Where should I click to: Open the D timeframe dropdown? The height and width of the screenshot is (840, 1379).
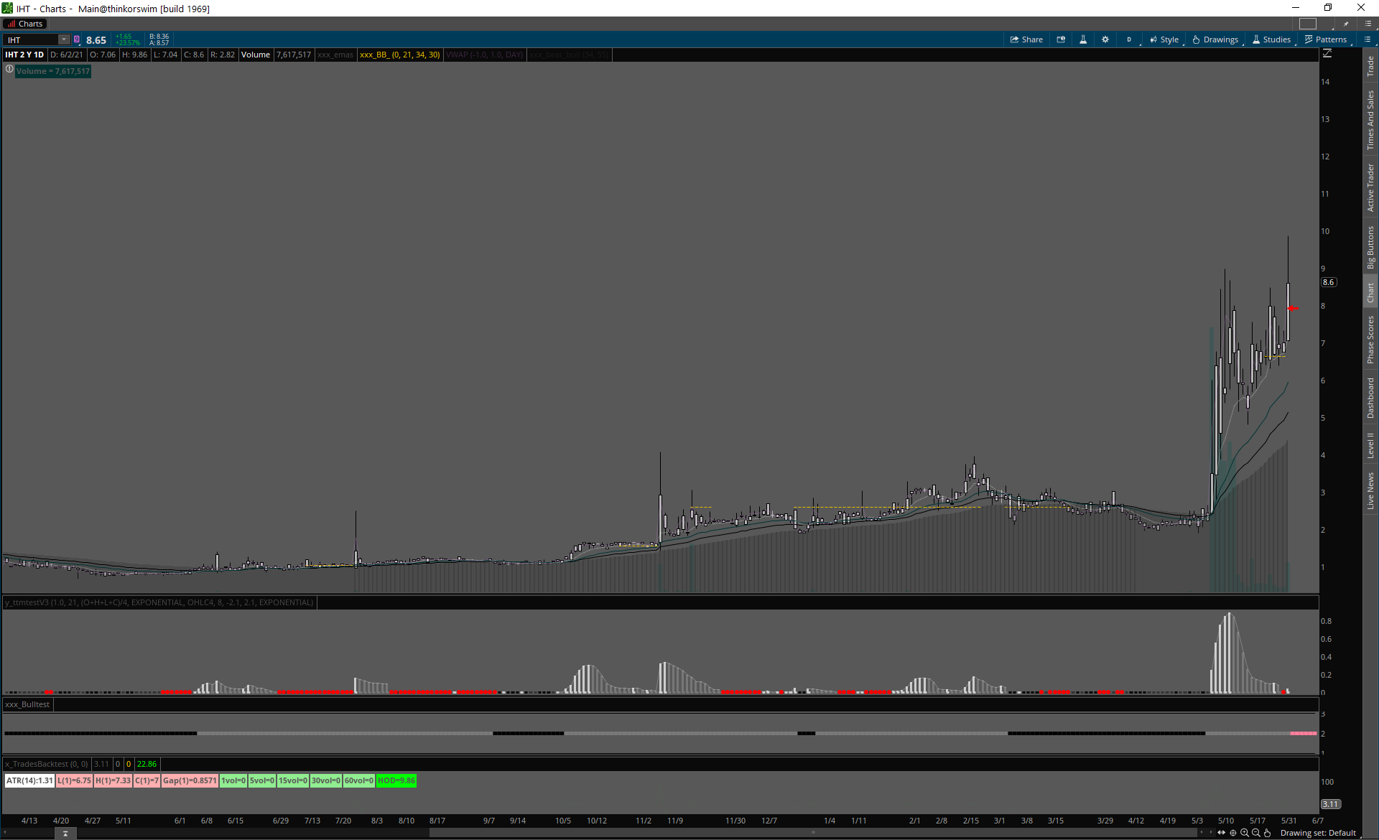coord(1129,39)
